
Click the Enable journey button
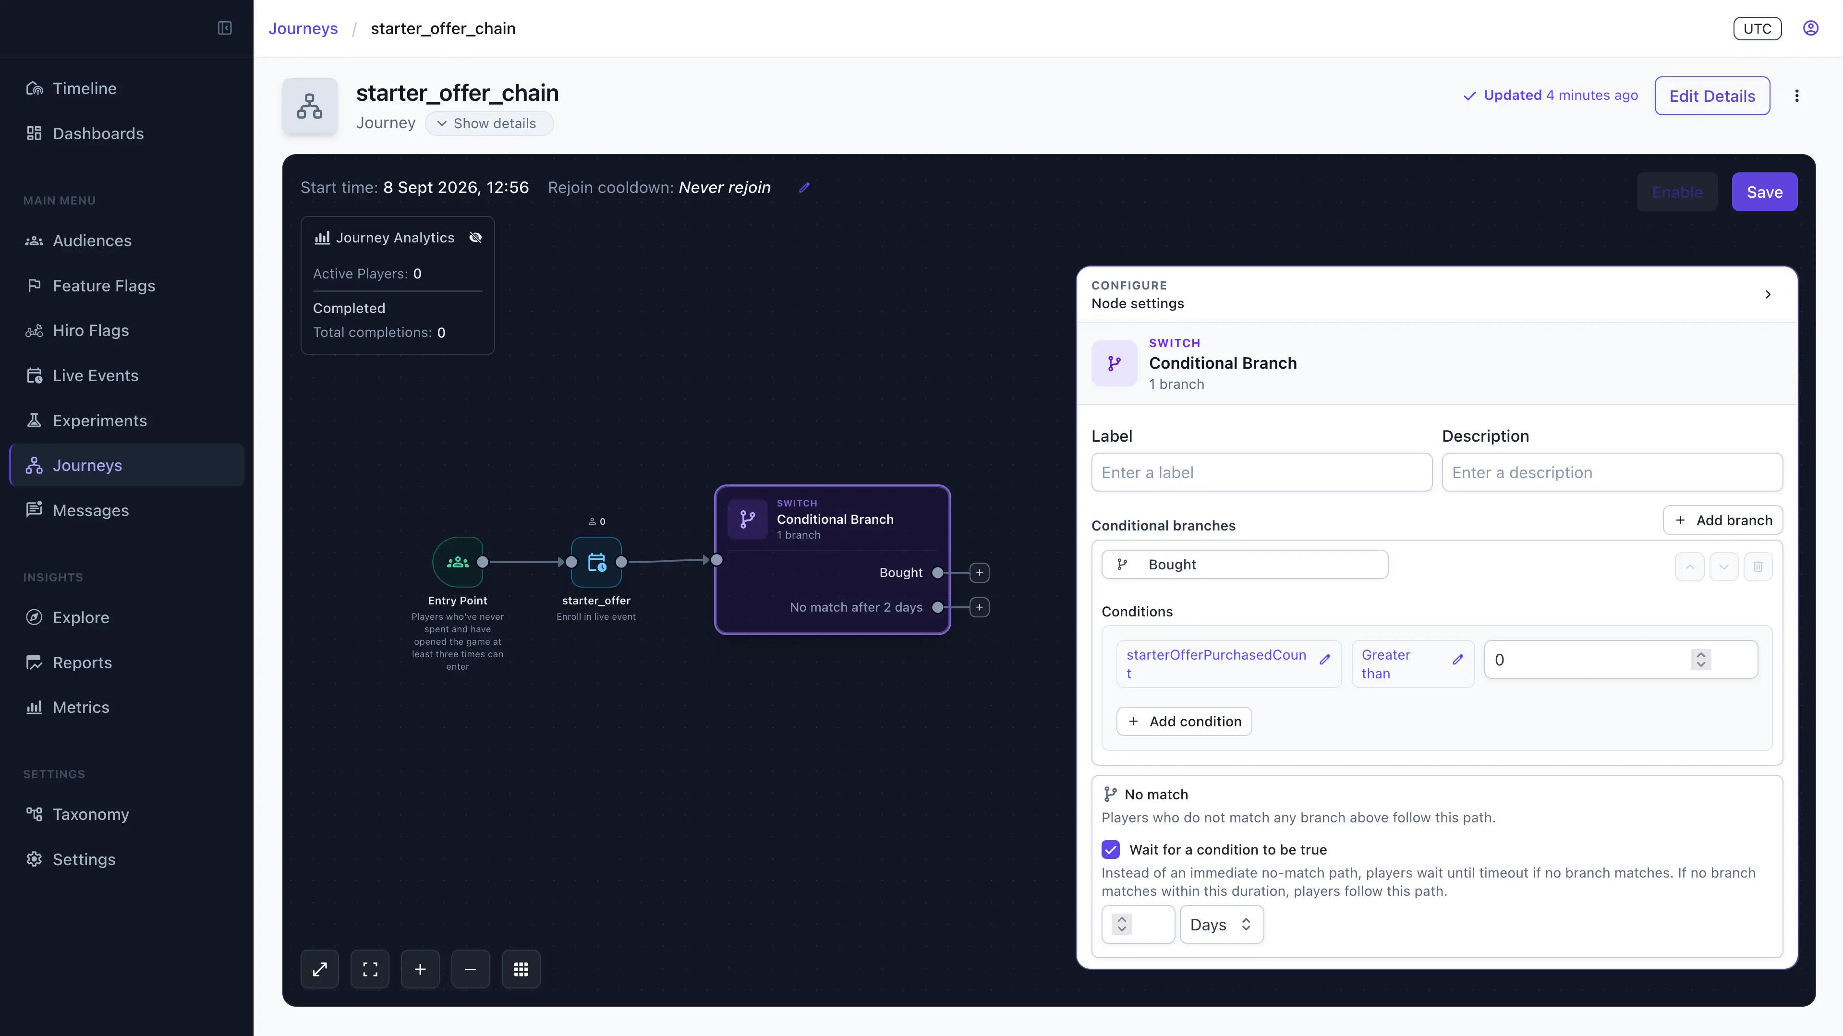click(x=1677, y=192)
